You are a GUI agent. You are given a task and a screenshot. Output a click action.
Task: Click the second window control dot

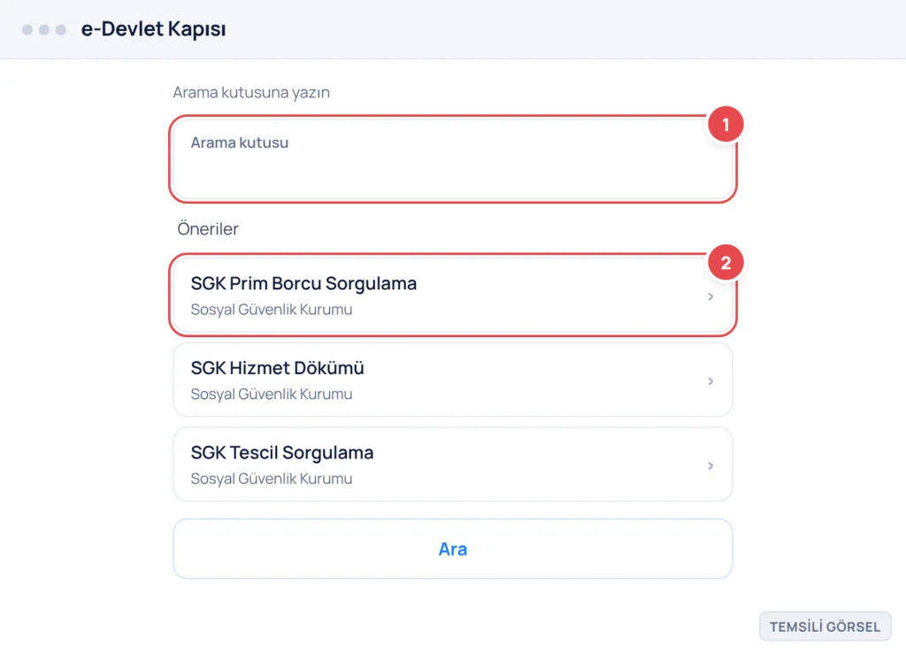pos(44,29)
